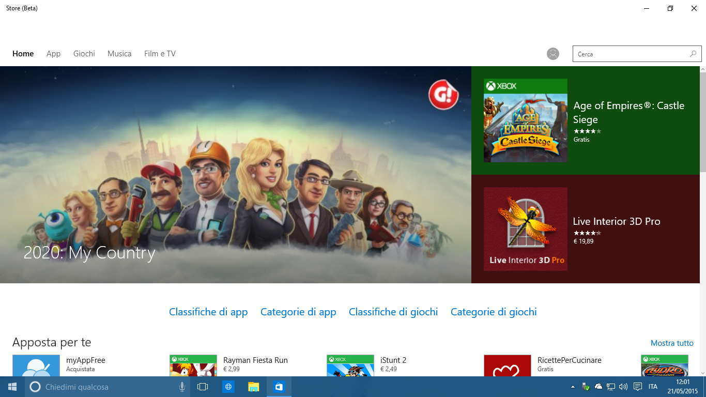Viewport: 706px width, 397px height.
Task: Switch to the App tab
Action: tap(53, 54)
